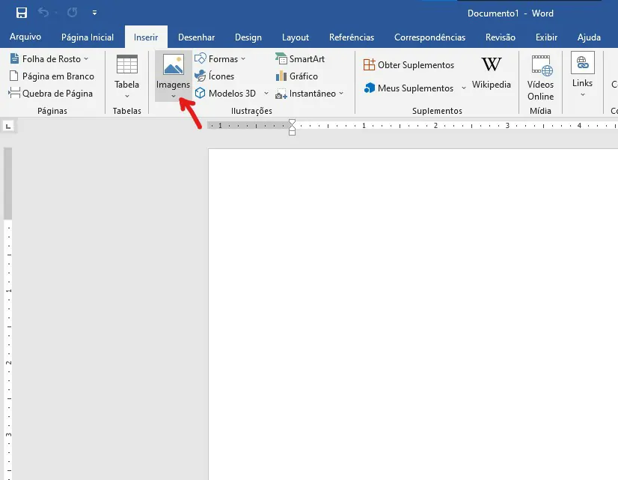618x480 pixels.
Task: Click the Gráfico chart button
Action: tap(297, 76)
